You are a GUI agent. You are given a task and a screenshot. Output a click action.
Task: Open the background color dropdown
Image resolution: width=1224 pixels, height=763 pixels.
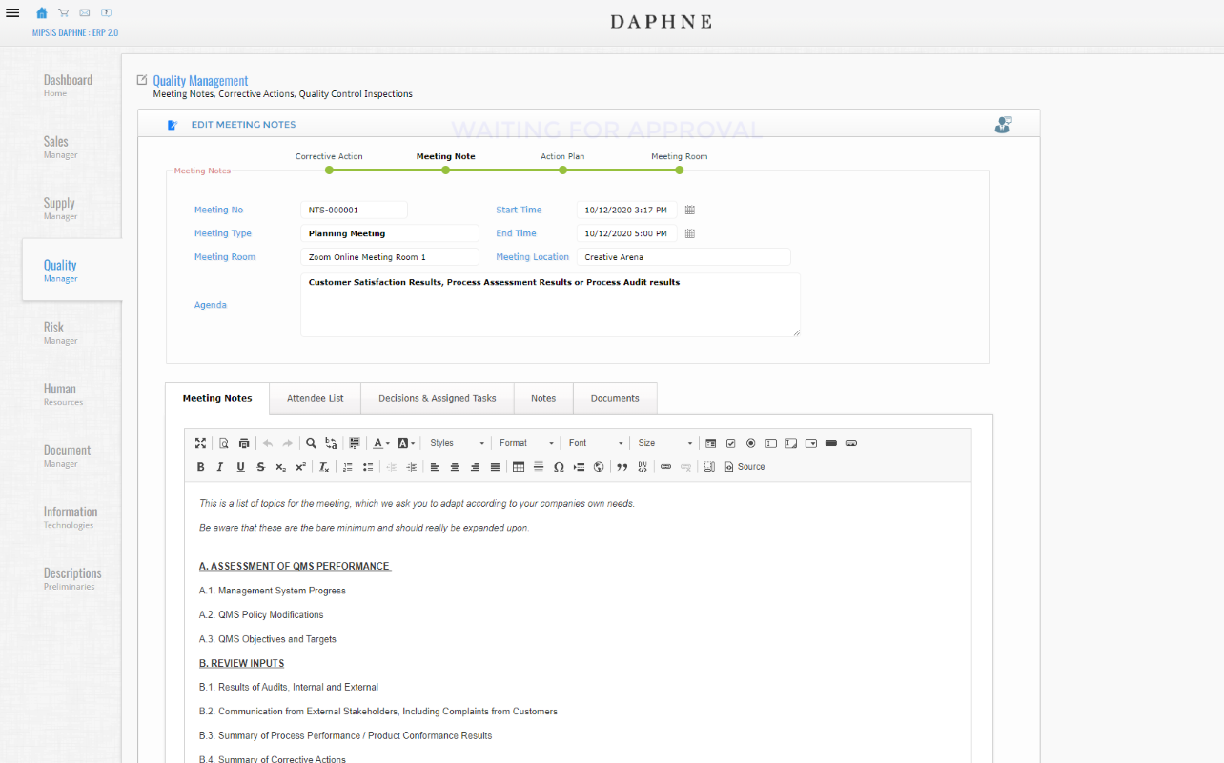tap(405, 443)
